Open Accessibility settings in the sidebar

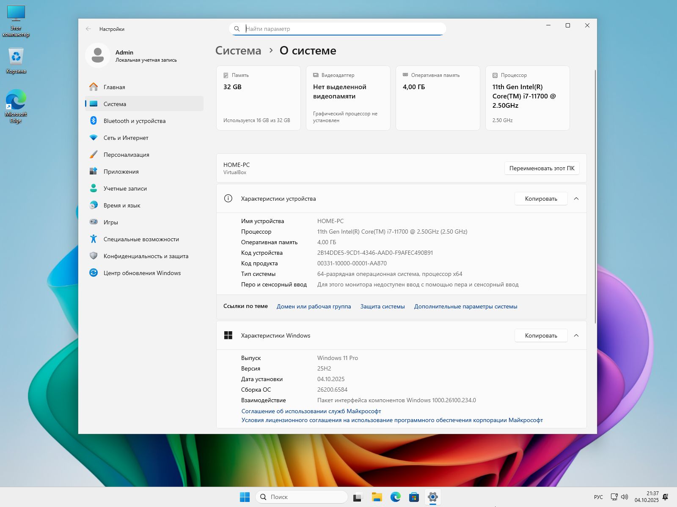(141, 239)
